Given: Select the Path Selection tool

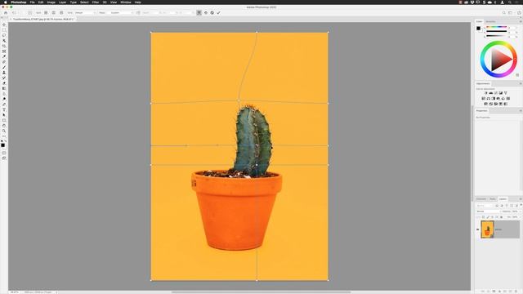Looking at the screenshot, I should 4,115.
